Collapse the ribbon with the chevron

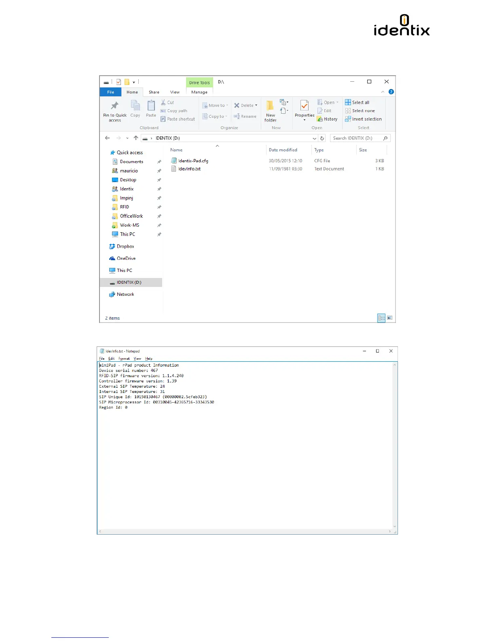[383, 92]
